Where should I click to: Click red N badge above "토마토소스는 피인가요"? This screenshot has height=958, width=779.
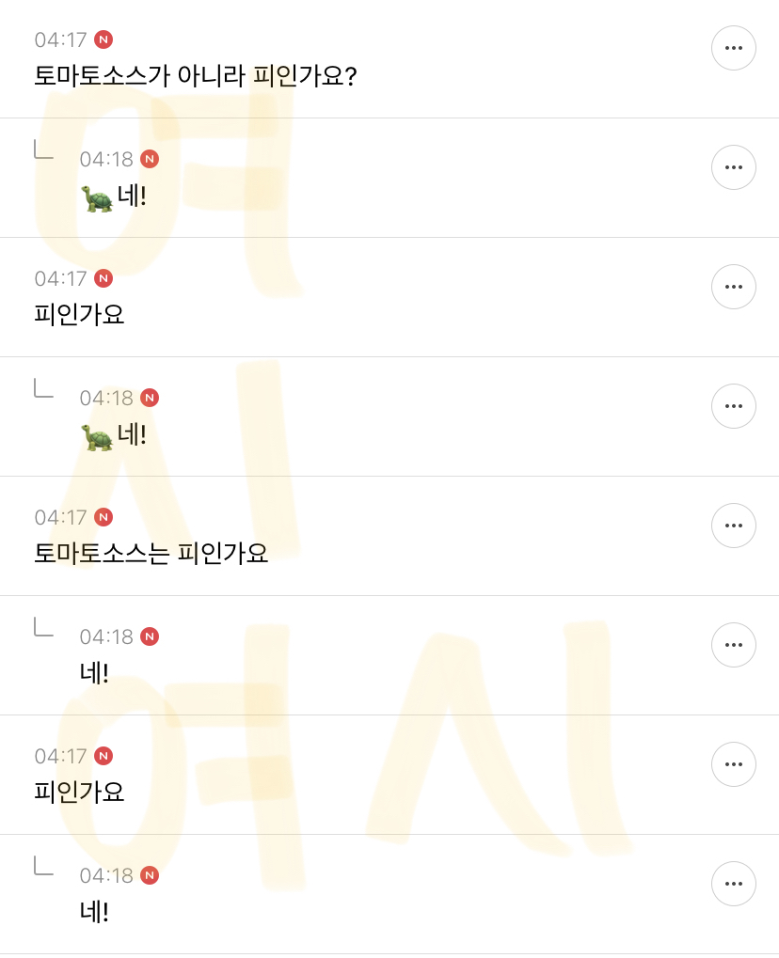coord(103,517)
